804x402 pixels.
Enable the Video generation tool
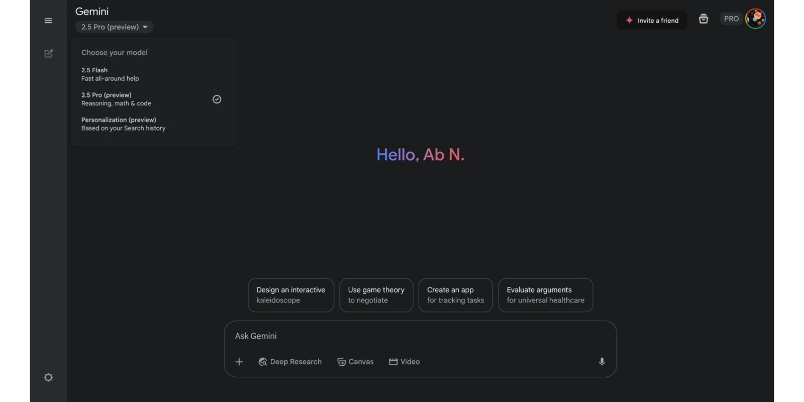[x=405, y=362]
